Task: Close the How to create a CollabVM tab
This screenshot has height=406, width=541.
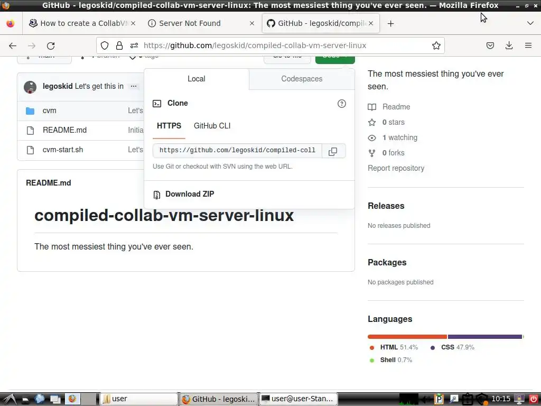Action: click(x=133, y=23)
